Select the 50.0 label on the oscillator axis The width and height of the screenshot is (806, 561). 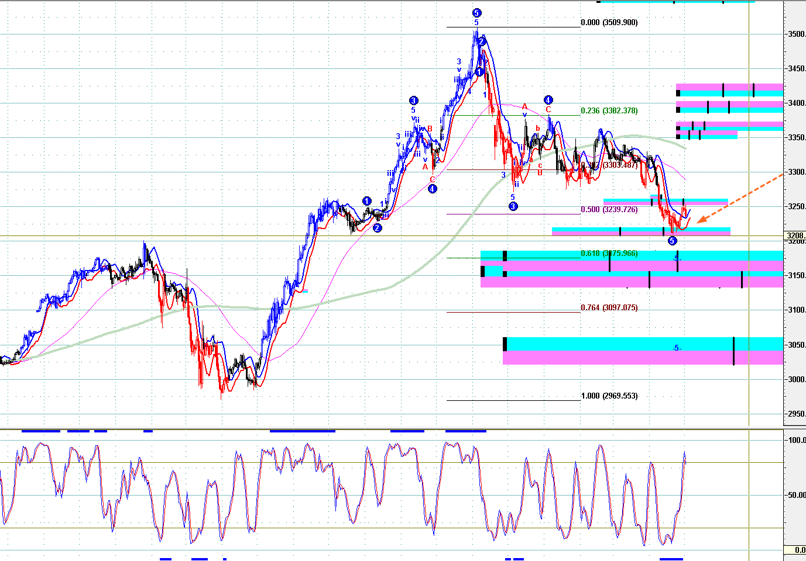(x=797, y=495)
